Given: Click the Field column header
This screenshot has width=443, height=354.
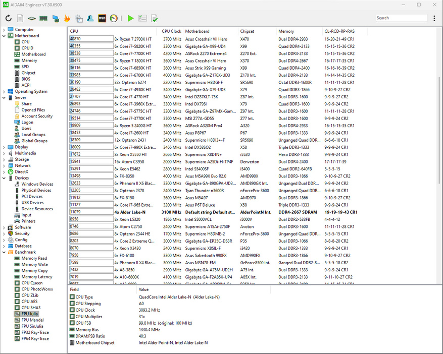Looking at the screenshot, I should [102, 289].
